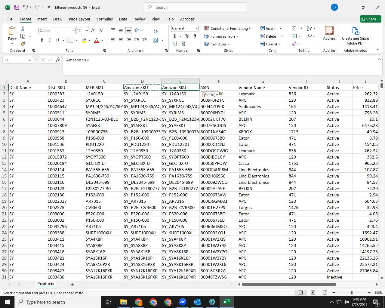Toggle Italic formatting

(x=50, y=40)
